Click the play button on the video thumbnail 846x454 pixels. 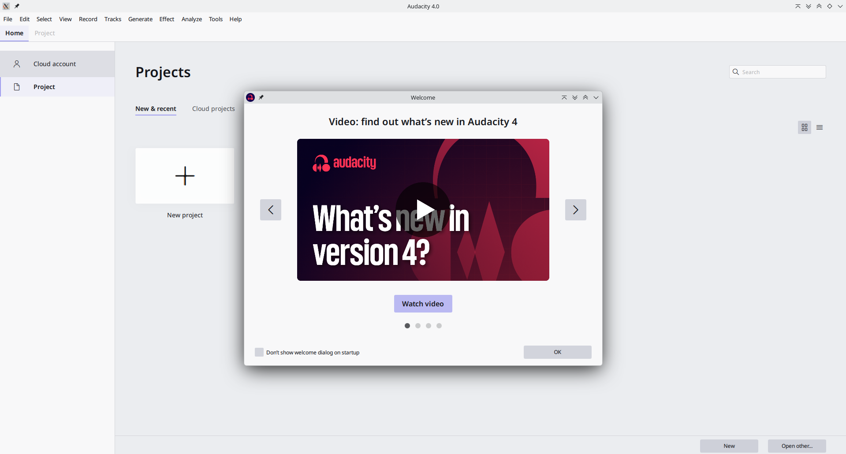(423, 210)
